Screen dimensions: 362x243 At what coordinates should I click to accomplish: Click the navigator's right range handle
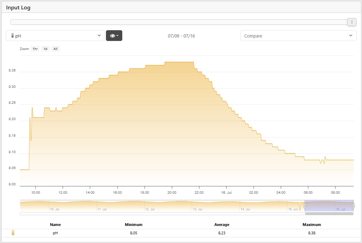click(353, 206)
